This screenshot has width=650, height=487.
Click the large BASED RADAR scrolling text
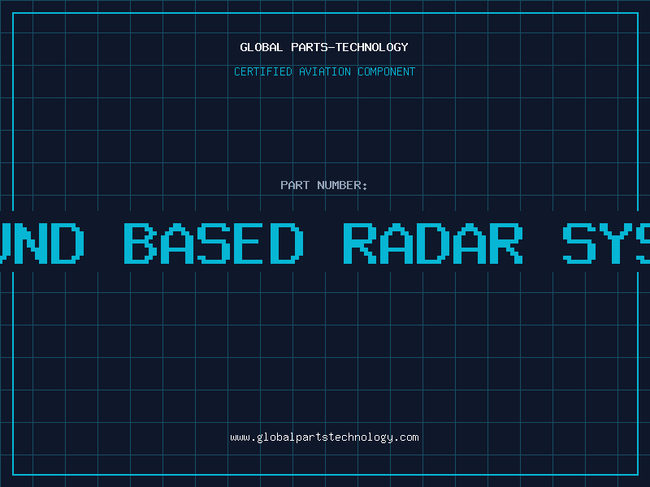tap(323, 243)
